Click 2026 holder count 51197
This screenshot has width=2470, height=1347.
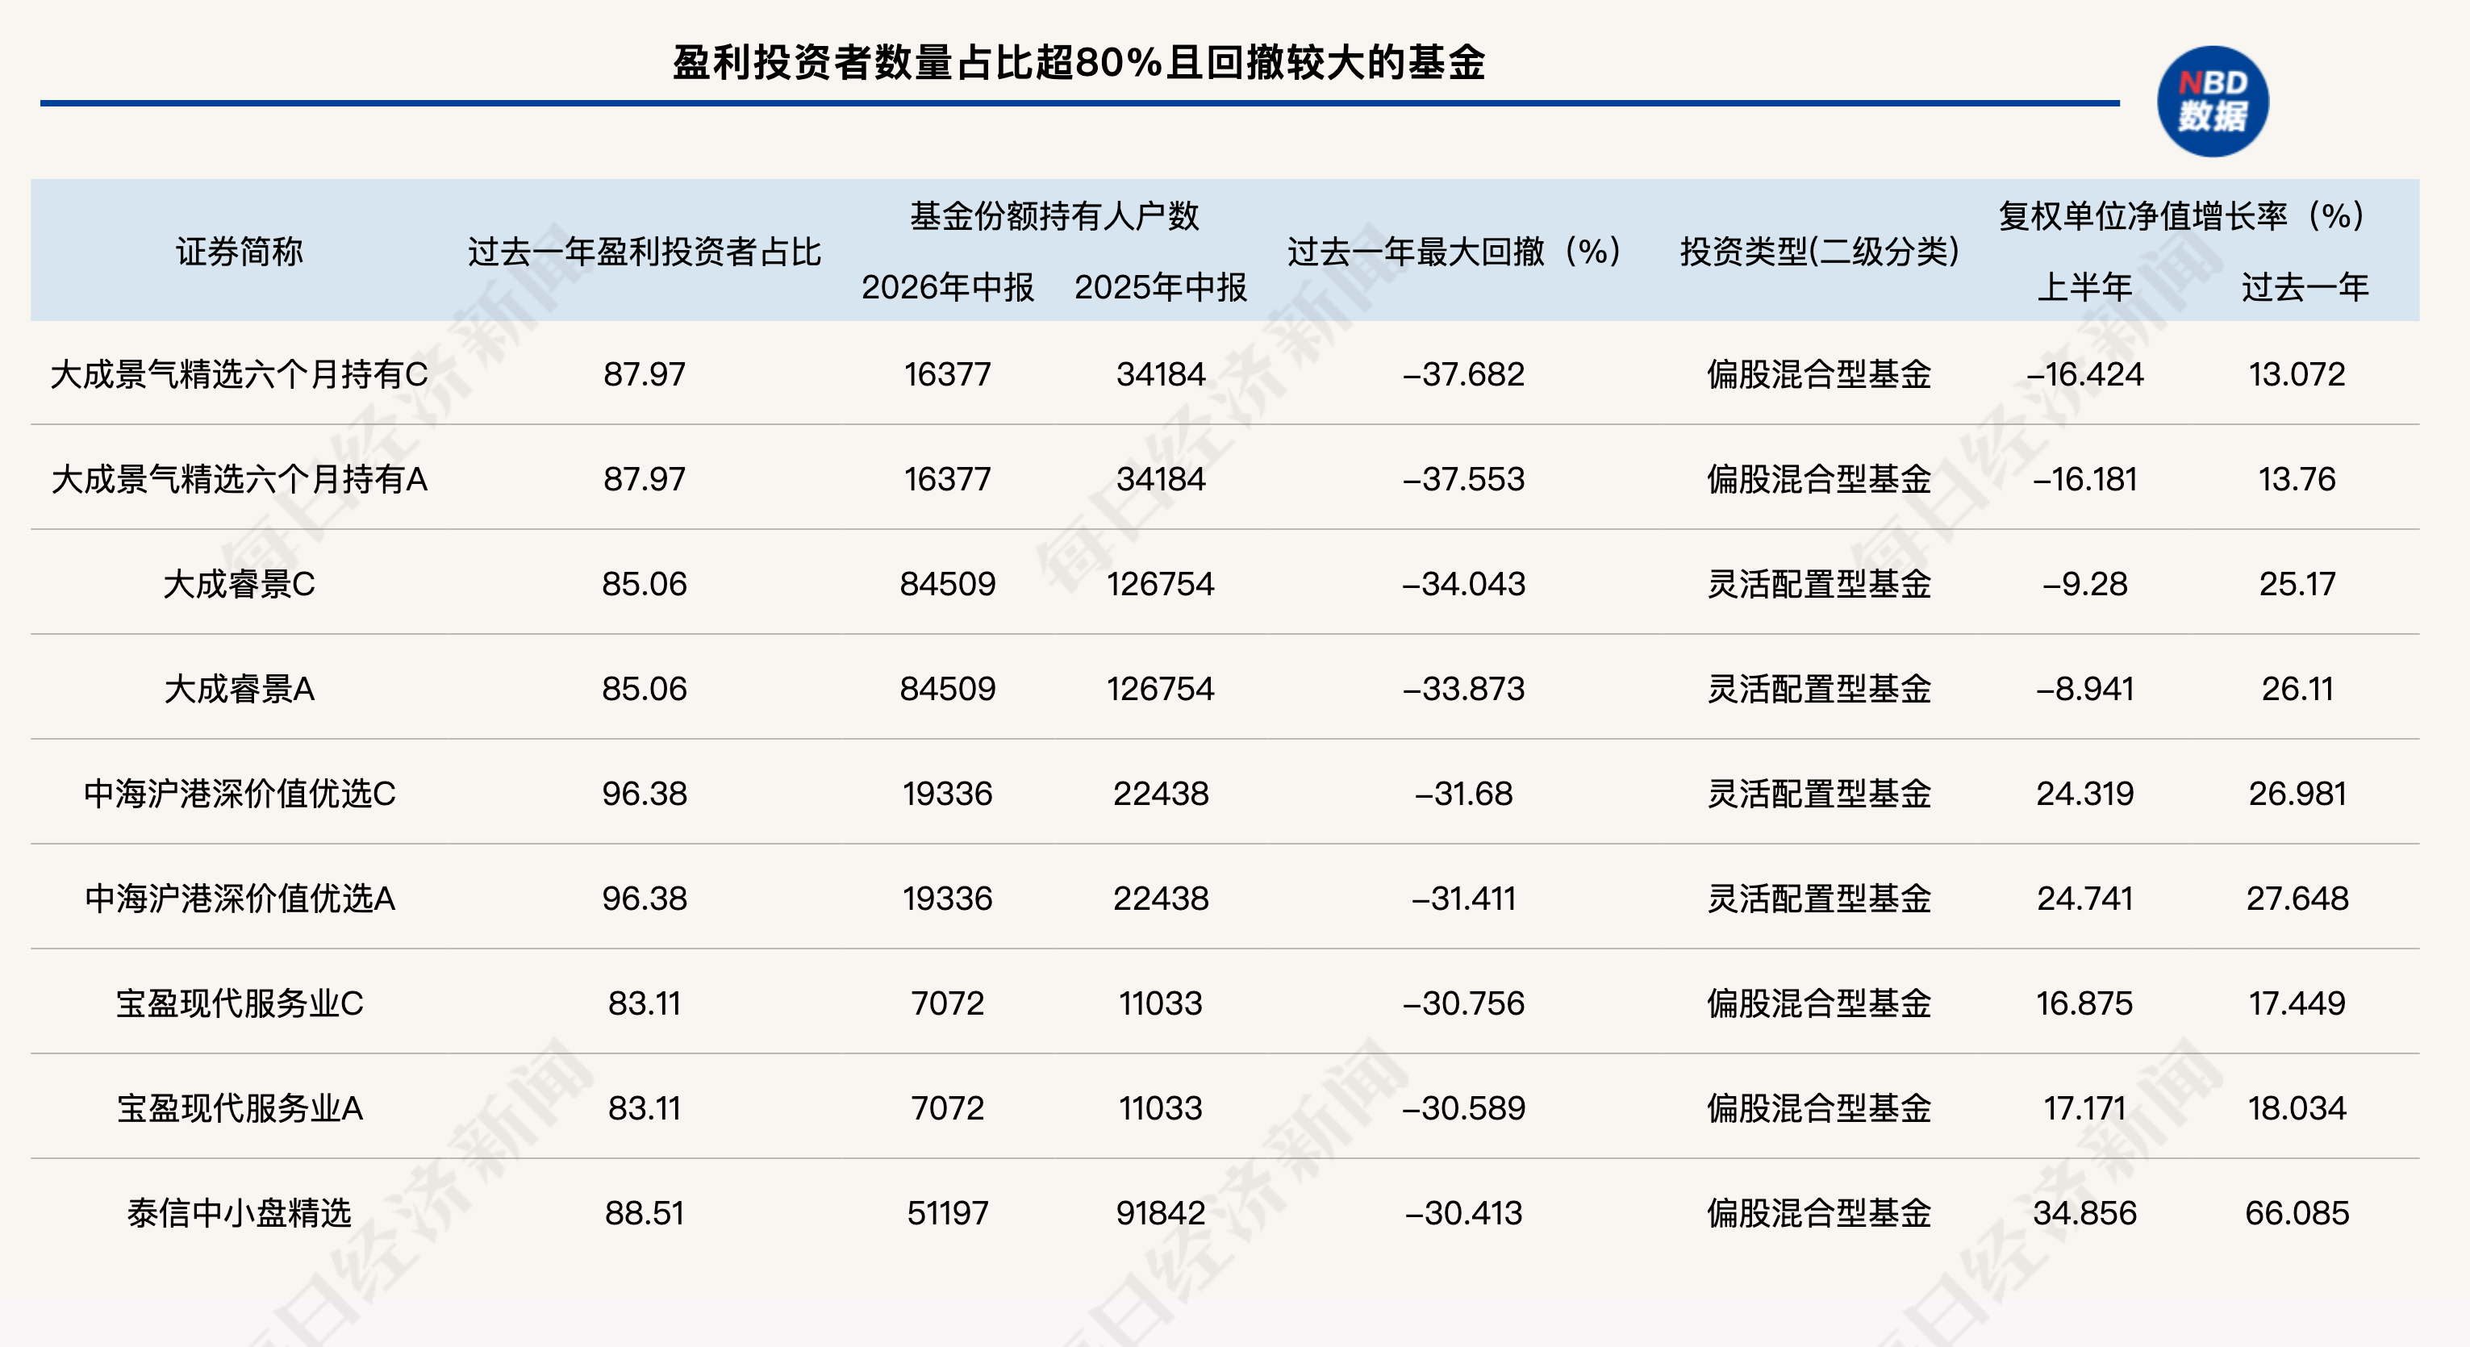coord(947,1214)
